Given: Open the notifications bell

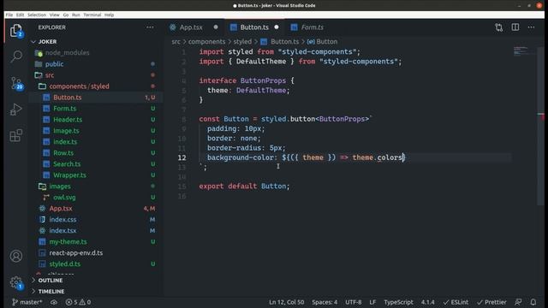Looking at the screenshot, I should tap(533, 302).
